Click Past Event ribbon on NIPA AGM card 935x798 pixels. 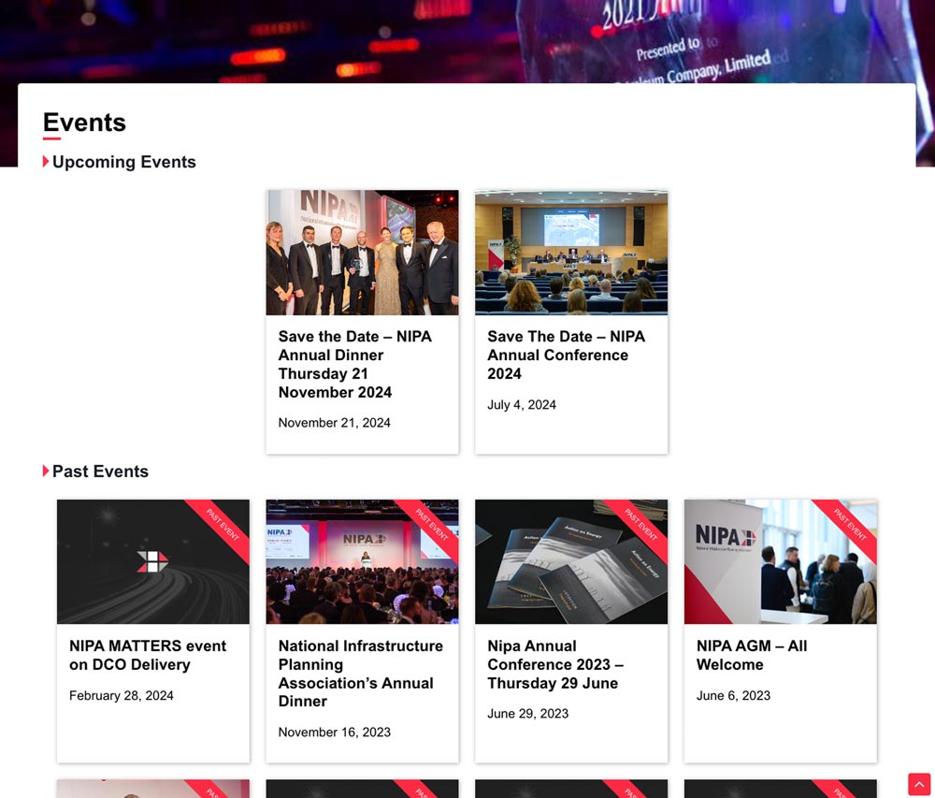[850, 526]
